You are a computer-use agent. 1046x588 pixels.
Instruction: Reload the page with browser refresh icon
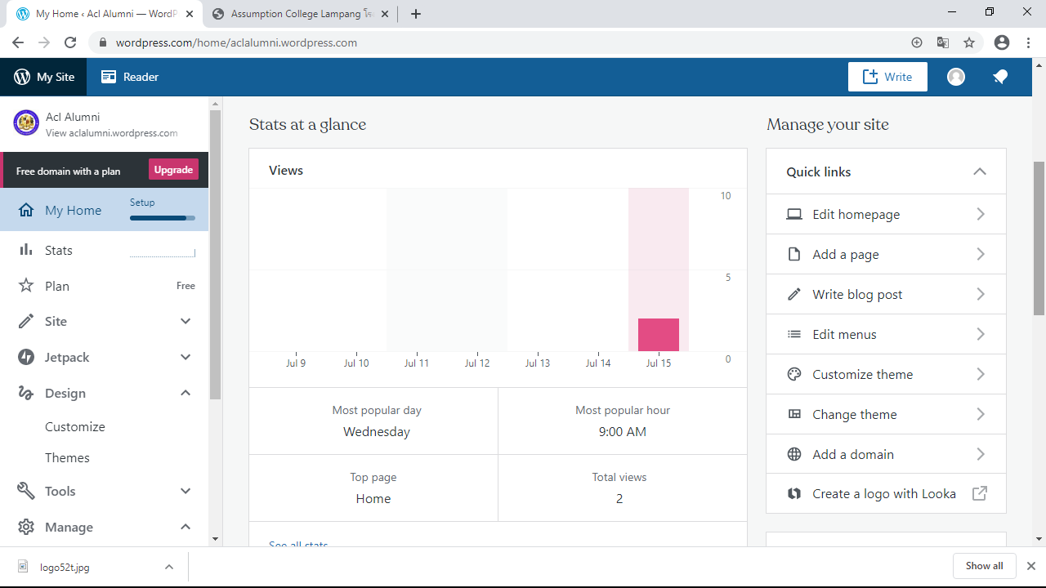(x=70, y=42)
